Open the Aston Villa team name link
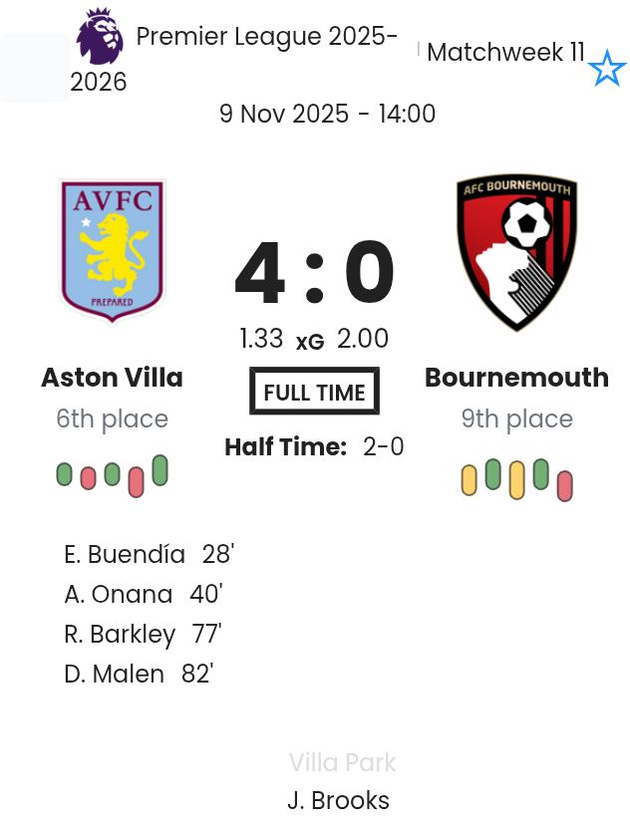The height and width of the screenshot is (827, 630). (x=112, y=378)
